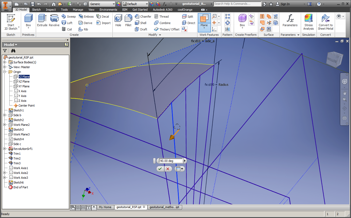Choose the Sweep tool

tap(69, 17)
